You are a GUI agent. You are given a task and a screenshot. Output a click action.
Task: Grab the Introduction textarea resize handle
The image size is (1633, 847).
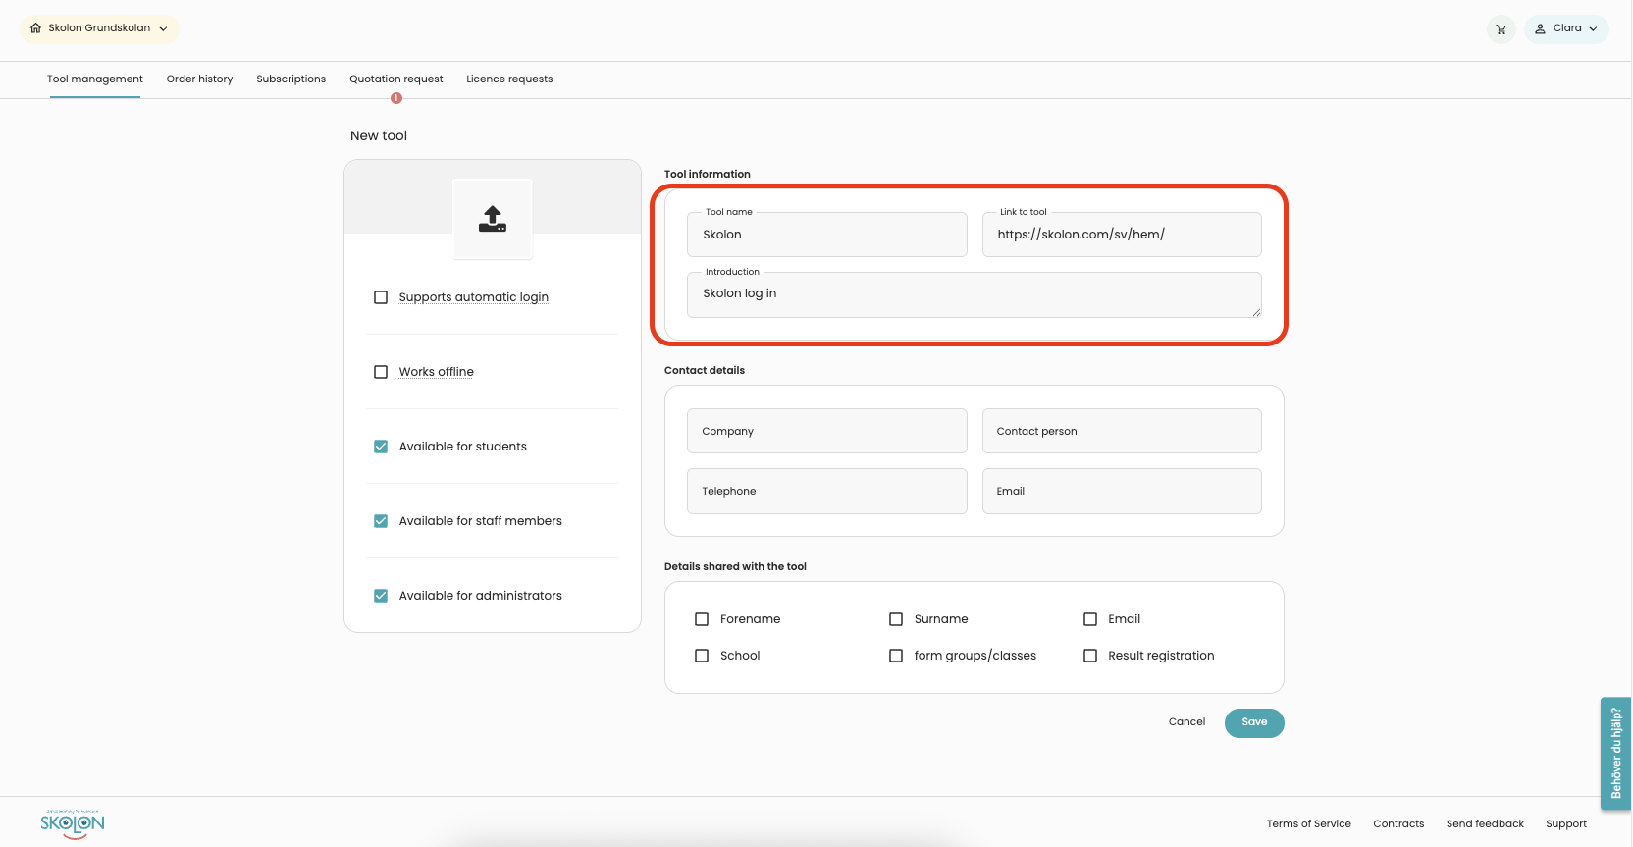click(1256, 312)
